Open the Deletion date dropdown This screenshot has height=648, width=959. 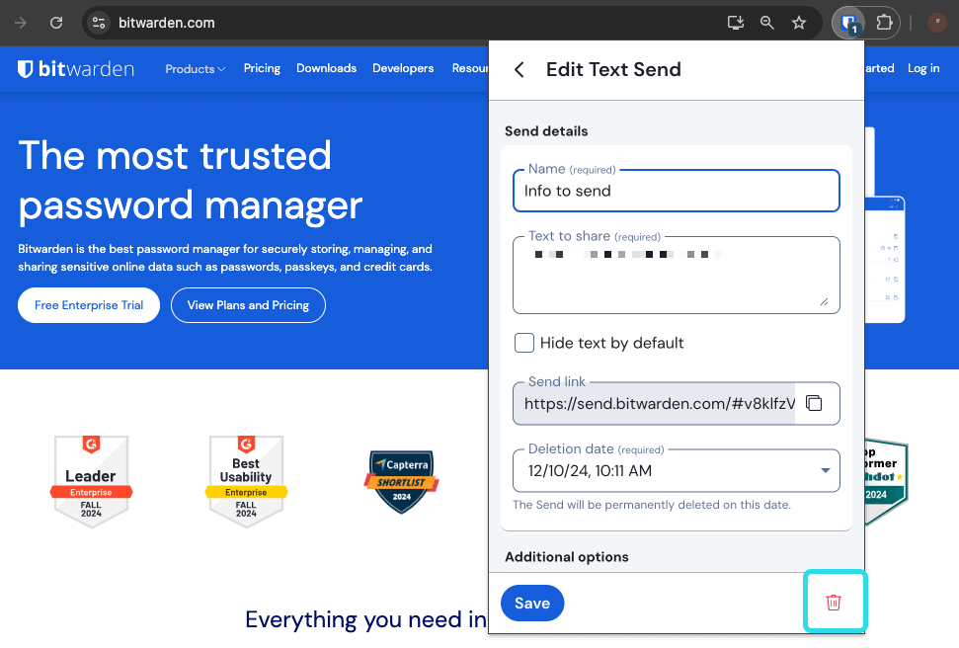(x=676, y=470)
